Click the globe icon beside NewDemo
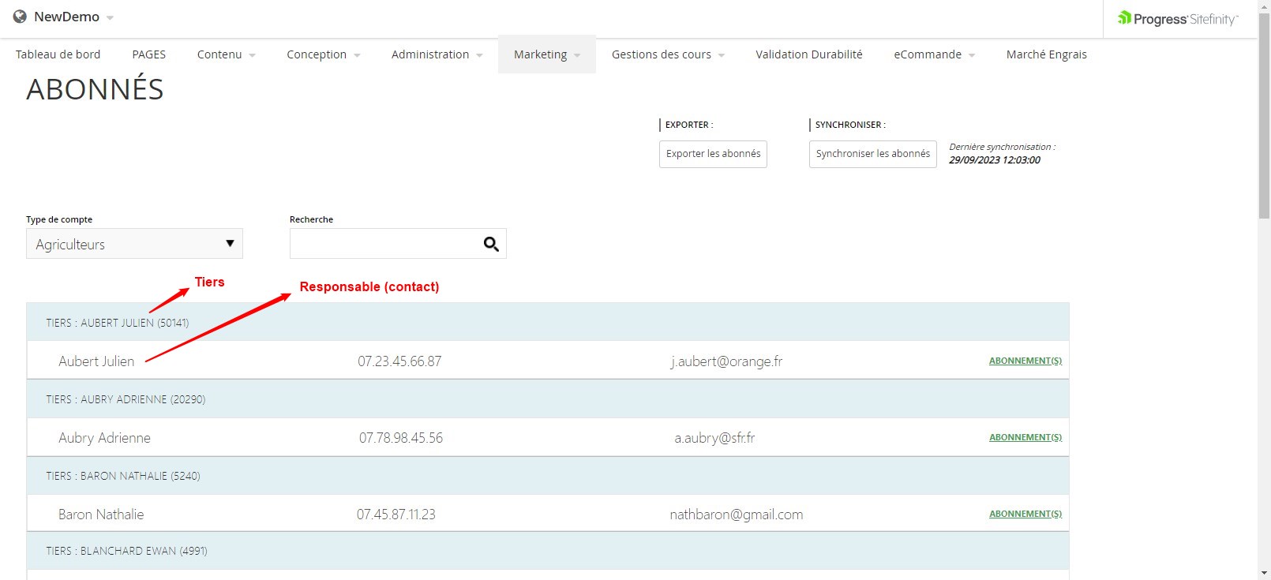Screen dimensions: 1271x580 click(x=20, y=17)
